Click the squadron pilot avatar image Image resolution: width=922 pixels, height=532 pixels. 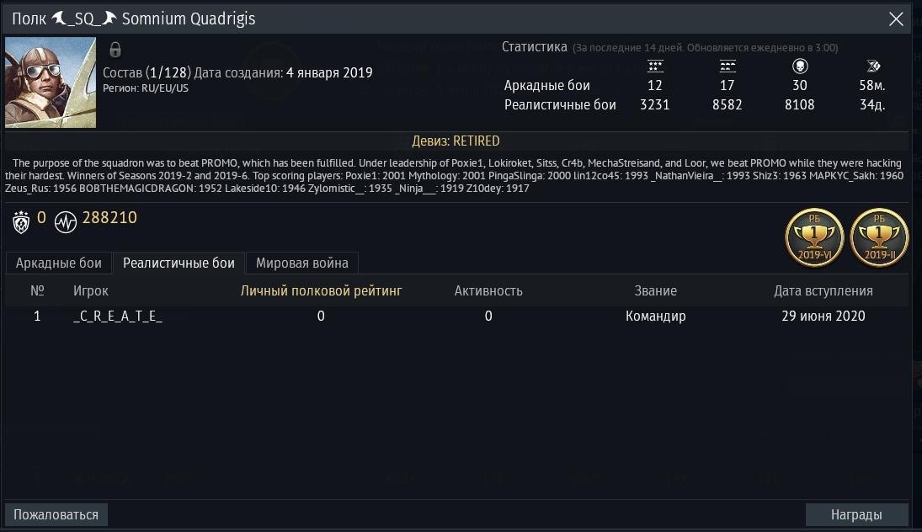pos(51,82)
